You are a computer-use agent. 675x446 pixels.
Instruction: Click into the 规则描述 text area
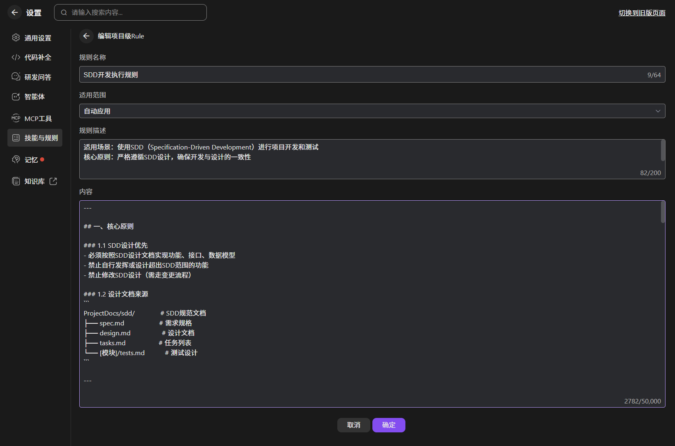pyautogui.click(x=372, y=159)
